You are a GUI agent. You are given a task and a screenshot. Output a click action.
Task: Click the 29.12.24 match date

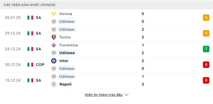click(x=13, y=33)
